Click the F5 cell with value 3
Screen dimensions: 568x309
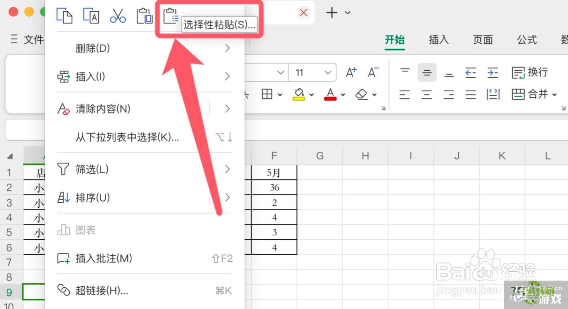pos(274,232)
